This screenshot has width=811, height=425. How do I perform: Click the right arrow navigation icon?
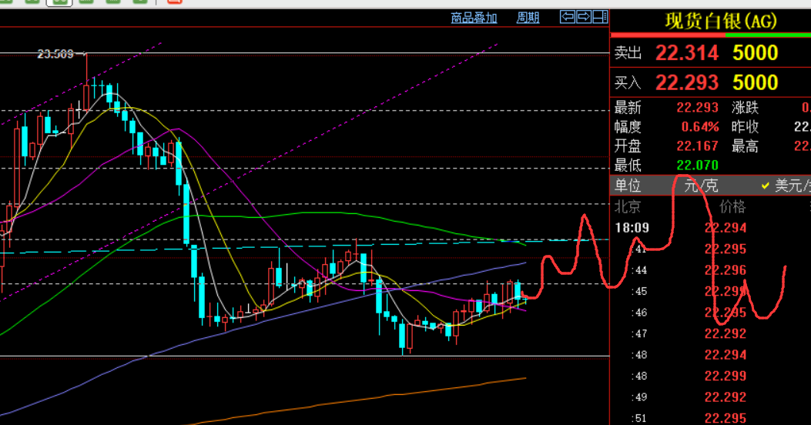[583, 16]
